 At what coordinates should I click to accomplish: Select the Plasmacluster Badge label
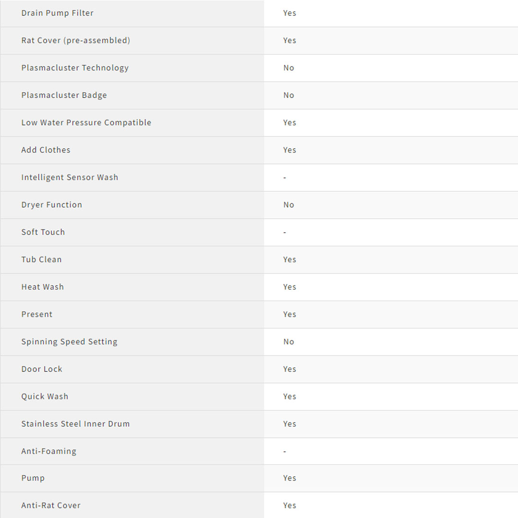pyautogui.click(x=64, y=95)
